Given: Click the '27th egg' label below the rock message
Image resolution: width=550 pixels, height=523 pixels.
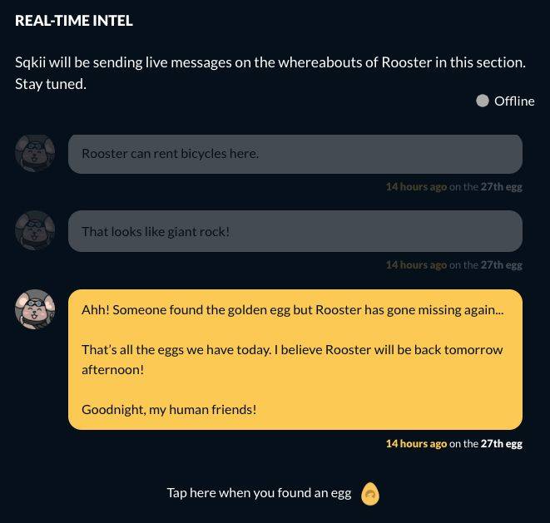Looking at the screenshot, I should [x=501, y=265].
